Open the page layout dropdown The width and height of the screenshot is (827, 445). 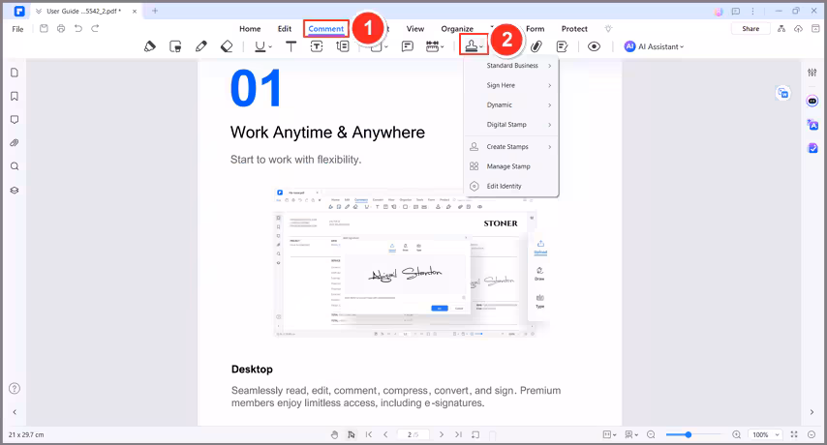point(609,434)
